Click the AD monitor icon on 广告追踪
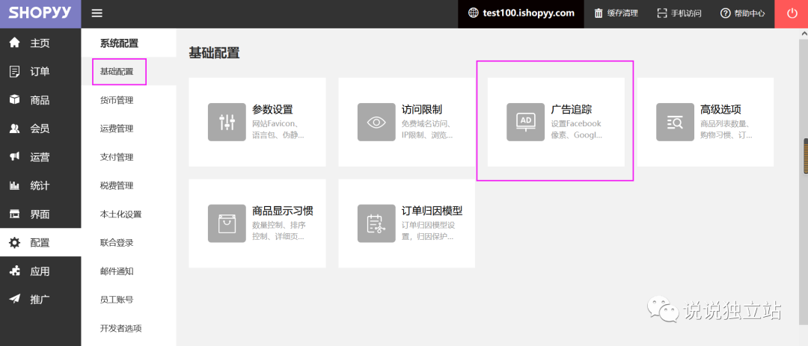Viewport: 808px width, 346px height. click(x=526, y=122)
